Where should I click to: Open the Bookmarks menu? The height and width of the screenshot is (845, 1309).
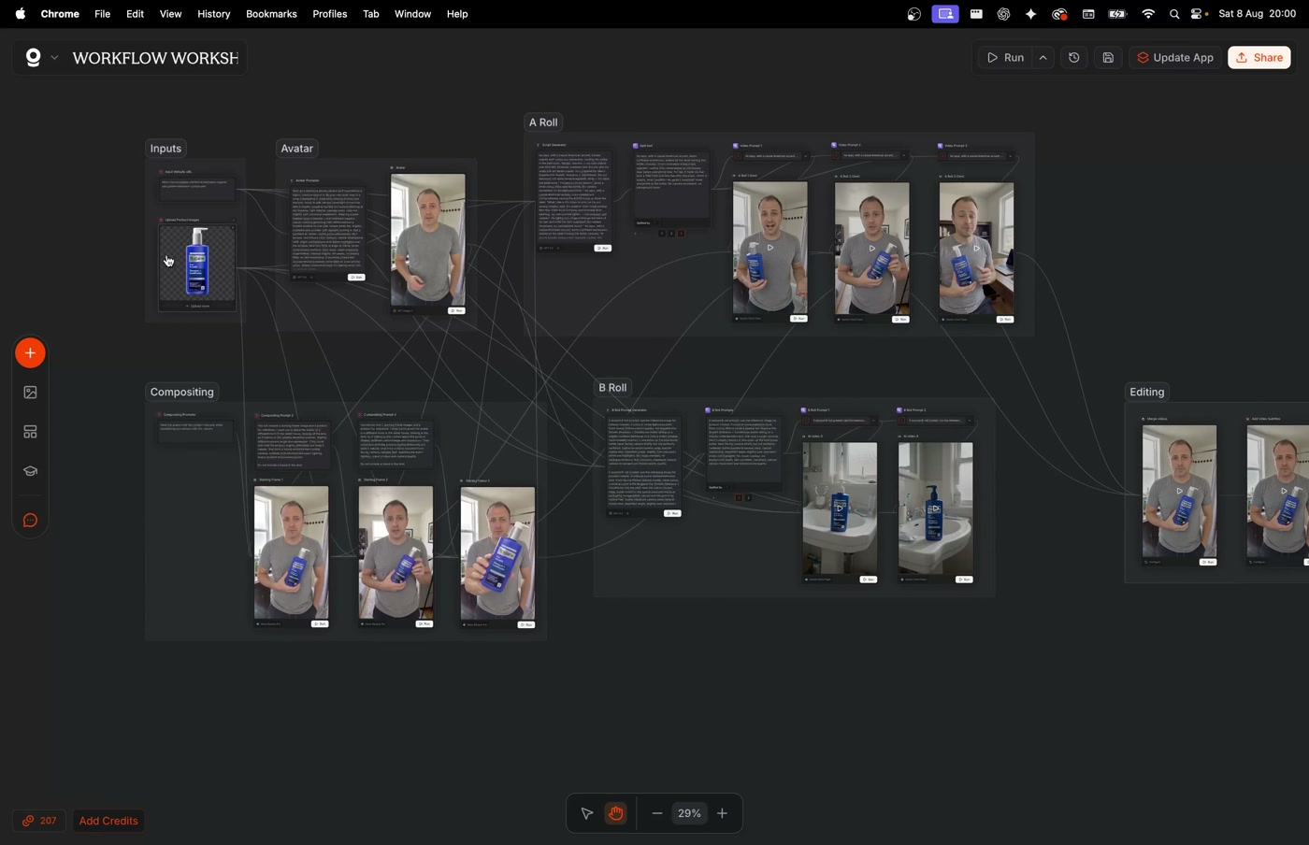tap(271, 14)
